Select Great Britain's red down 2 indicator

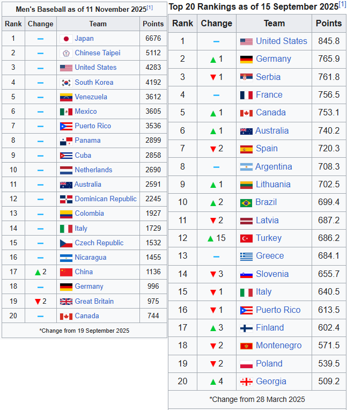(x=41, y=301)
